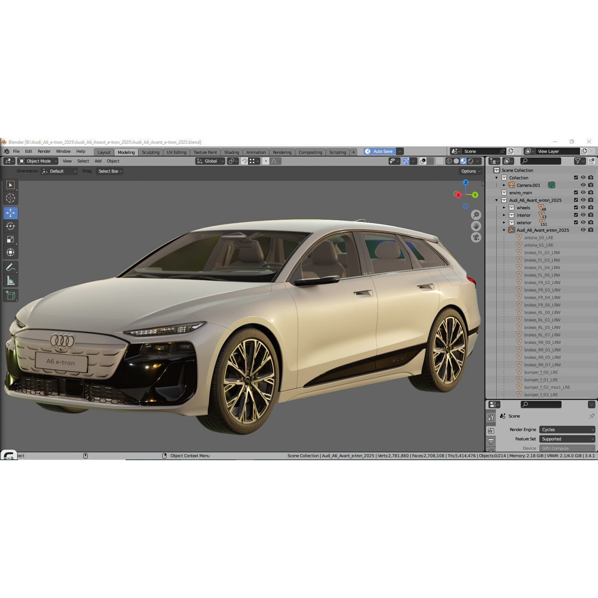Toggle the snapping magnet
This screenshot has width=598, height=598.
click(x=245, y=161)
